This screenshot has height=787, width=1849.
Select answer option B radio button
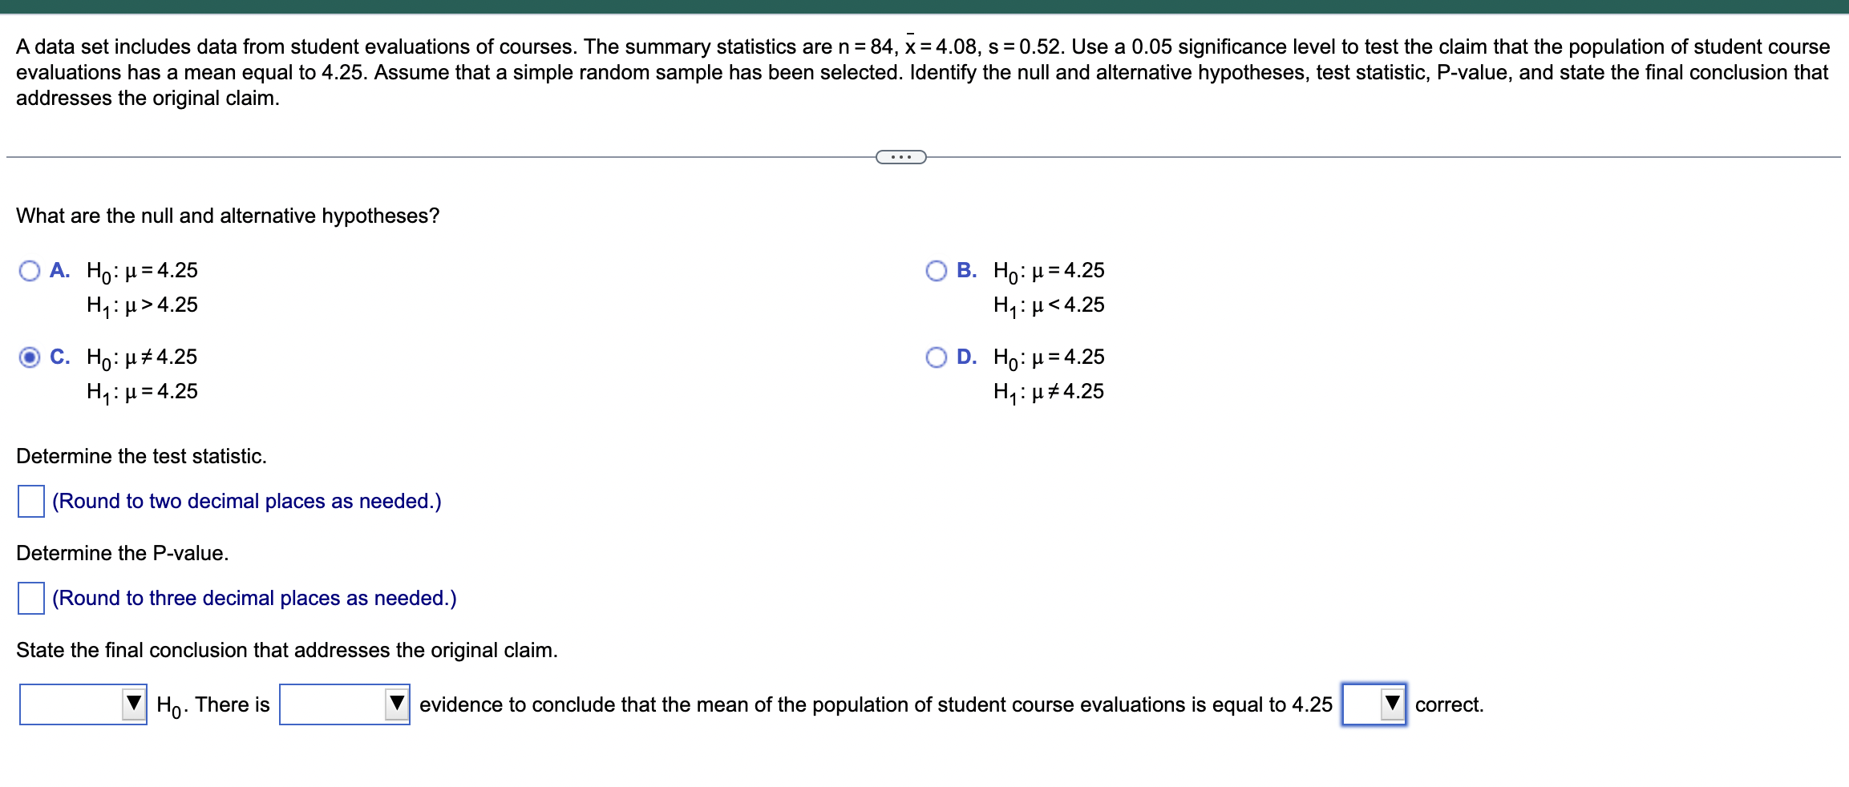[x=936, y=271]
